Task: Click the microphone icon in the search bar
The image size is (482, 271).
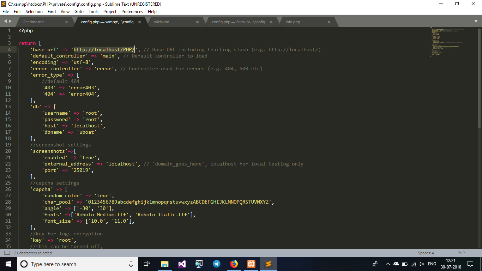Action: point(131,264)
